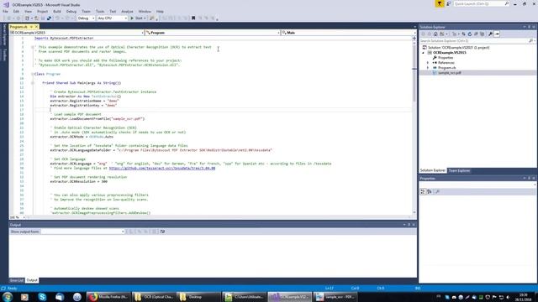Open the Desktop folder taskbar window

(x=198, y=296)
